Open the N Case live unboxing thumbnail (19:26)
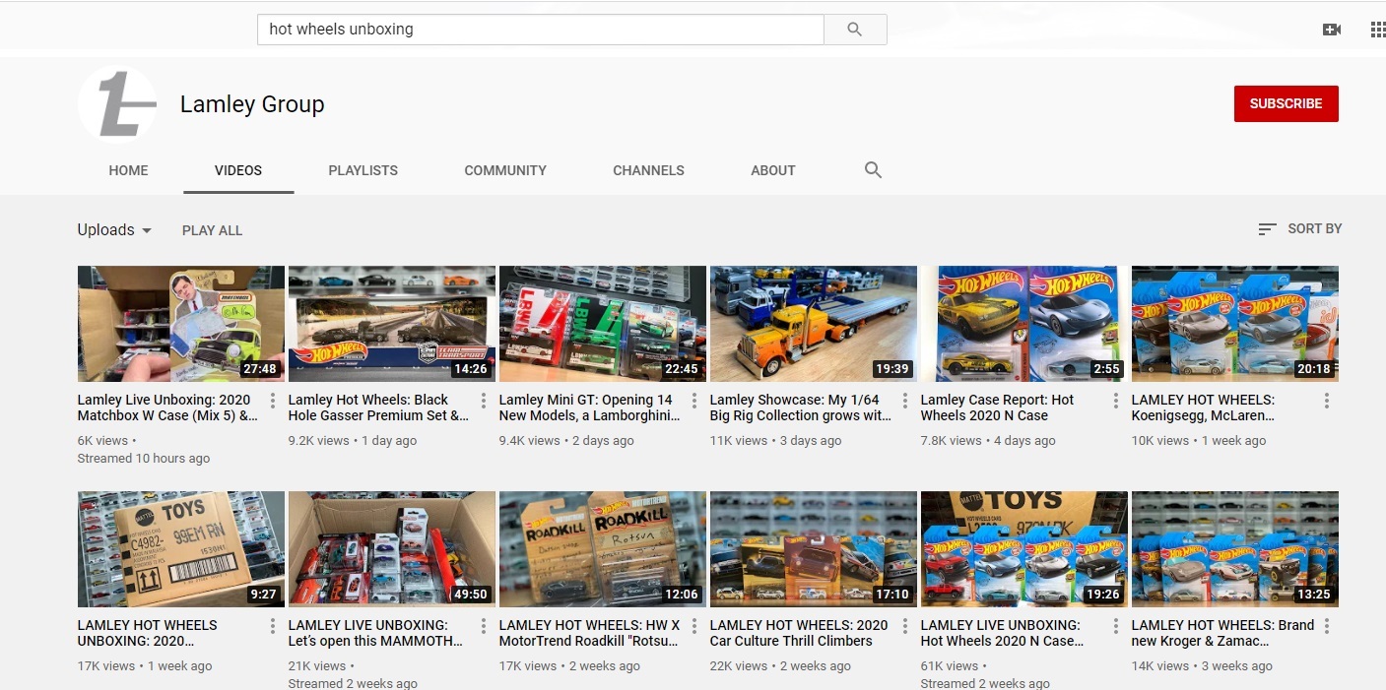The height and width of the screenshot is (690, 1386). coord(1024,549)
